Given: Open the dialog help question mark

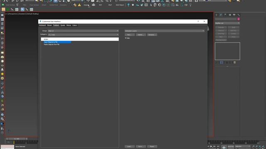Looking at the screenshot, I should point(198,22).
